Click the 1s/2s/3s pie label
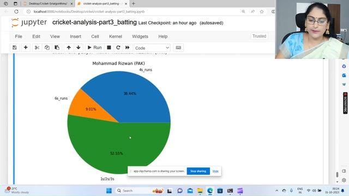The height and width of the screenshot is (196, 349). [x=107, y=179]
